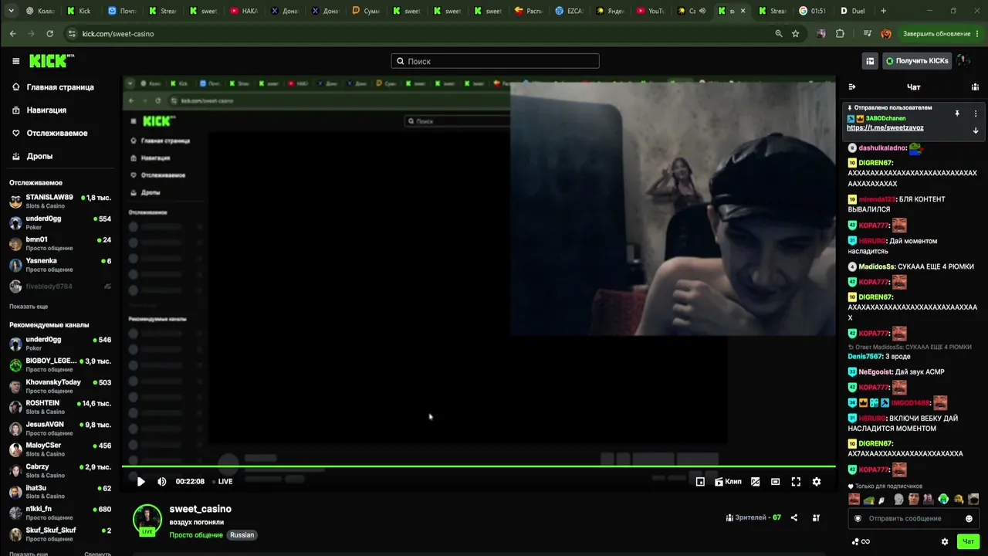Screen dimensions: 988x556
Task: Open Yasnenka followed channel
Action: (61, 265)
